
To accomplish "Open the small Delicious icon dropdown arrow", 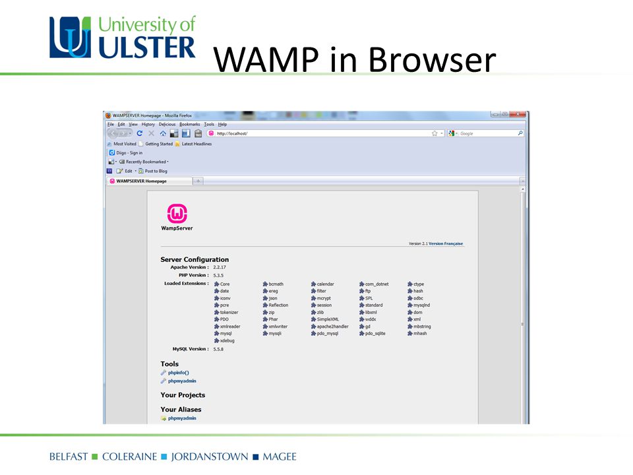I will (x=116, y=162).
